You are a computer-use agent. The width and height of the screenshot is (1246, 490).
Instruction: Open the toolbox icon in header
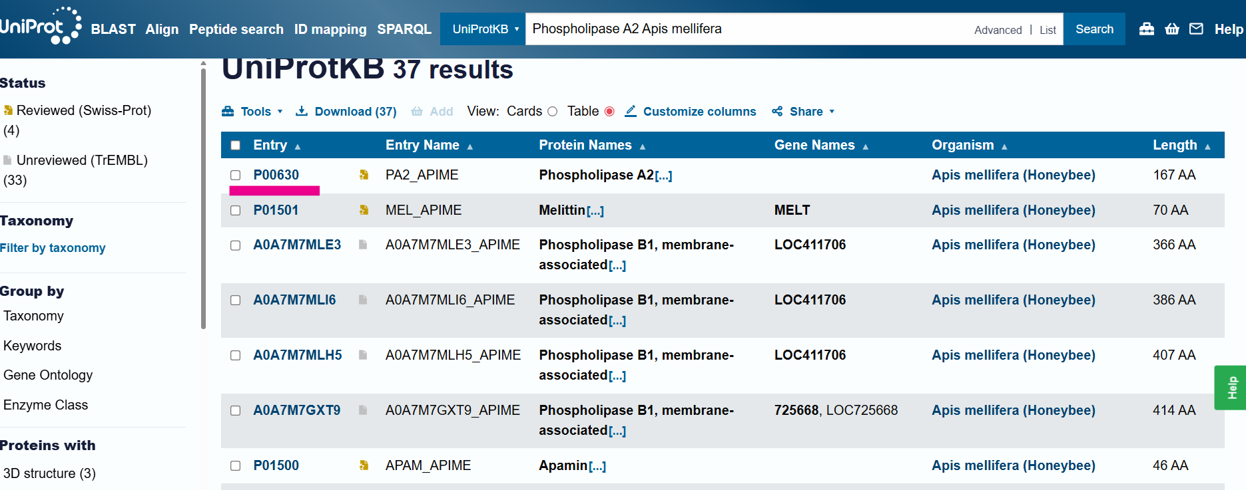point(1146,29)
